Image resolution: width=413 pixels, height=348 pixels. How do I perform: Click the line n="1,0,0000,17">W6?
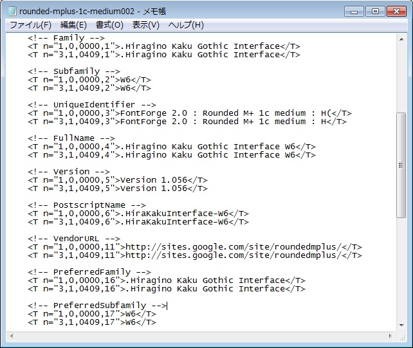(92, 314)
